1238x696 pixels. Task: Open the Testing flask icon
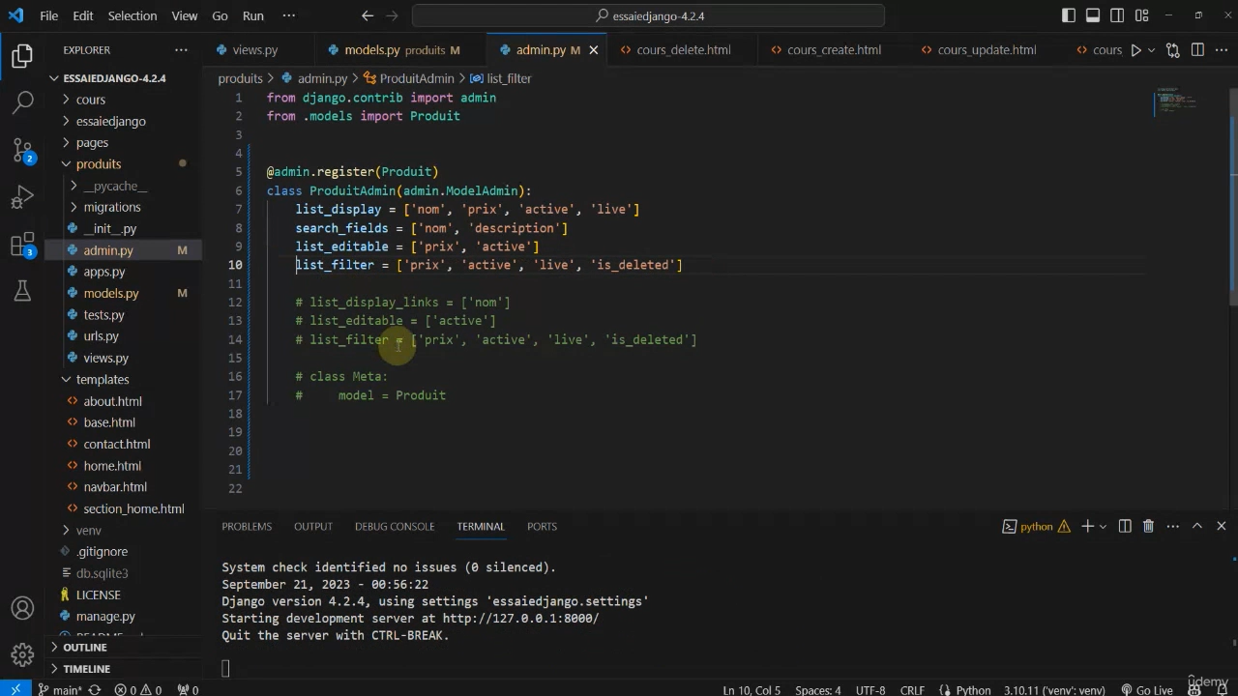23,291
